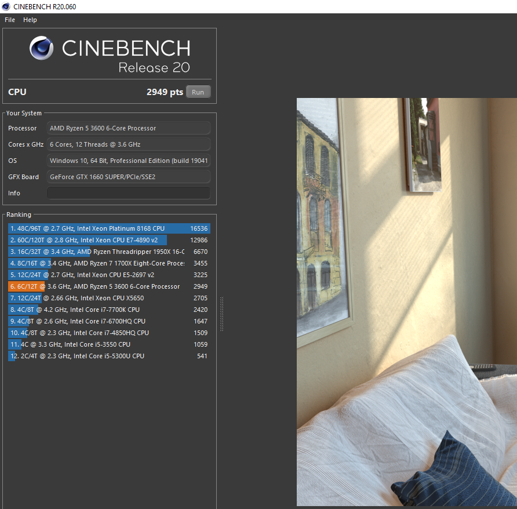Click the CPU label in the score row

click(17, 92)
